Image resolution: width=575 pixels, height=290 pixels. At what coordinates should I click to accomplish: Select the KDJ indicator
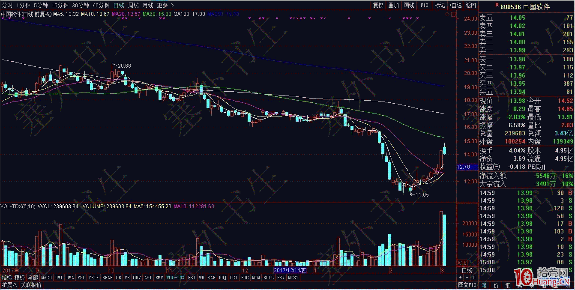(223, 278)
